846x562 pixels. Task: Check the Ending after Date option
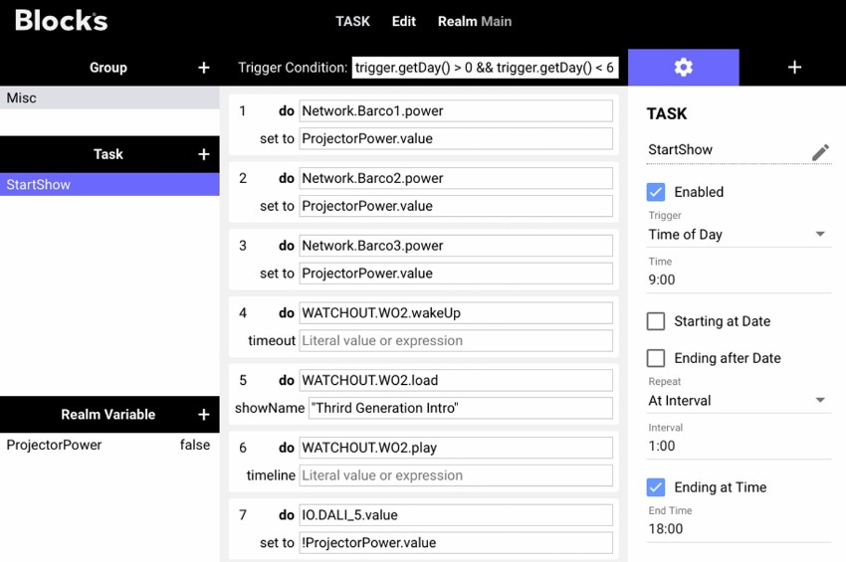pyautogui.click(x=656, y=358)
